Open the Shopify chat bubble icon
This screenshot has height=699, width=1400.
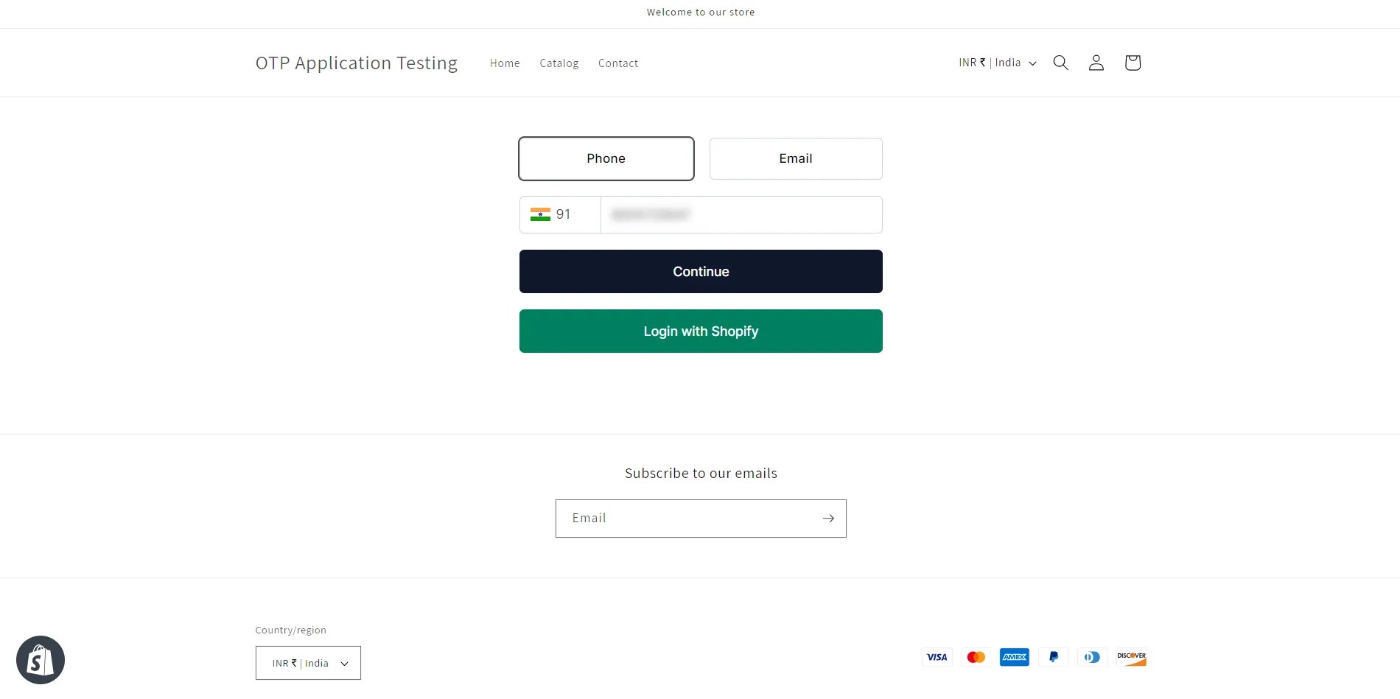[x=41, y=659]
